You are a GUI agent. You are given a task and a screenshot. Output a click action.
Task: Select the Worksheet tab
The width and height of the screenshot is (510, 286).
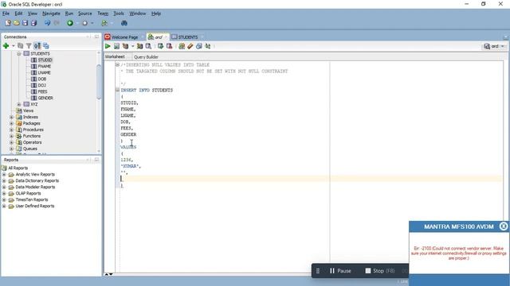point(115,56)
